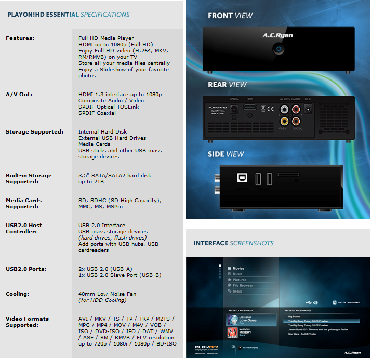The image size is (371, 358).
Task: Click 'SPDIF Optical TOSLink' text
Action: coord(109,107)
